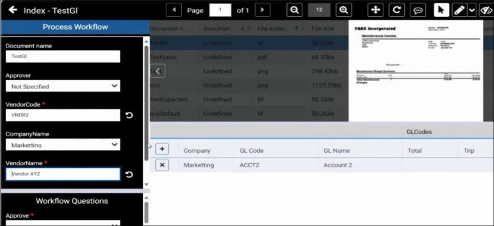Screen dimensions: 494x226
Task: Activate the pointer selection tool
Action: (x=441, y=10)
